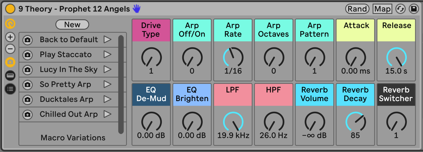This screenshot has width=423, height=152.
Task: Launch Lucy In The Sky variation
Action: coord(107,69)
